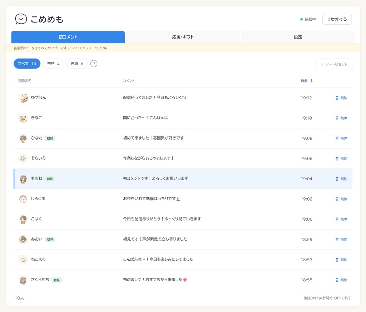Click the こめめも speech bubble logo
366x312 pixels.
(21, 19)
